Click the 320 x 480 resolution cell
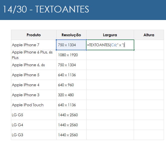This screenshot has height=141, width=166. tap(71, 95)
